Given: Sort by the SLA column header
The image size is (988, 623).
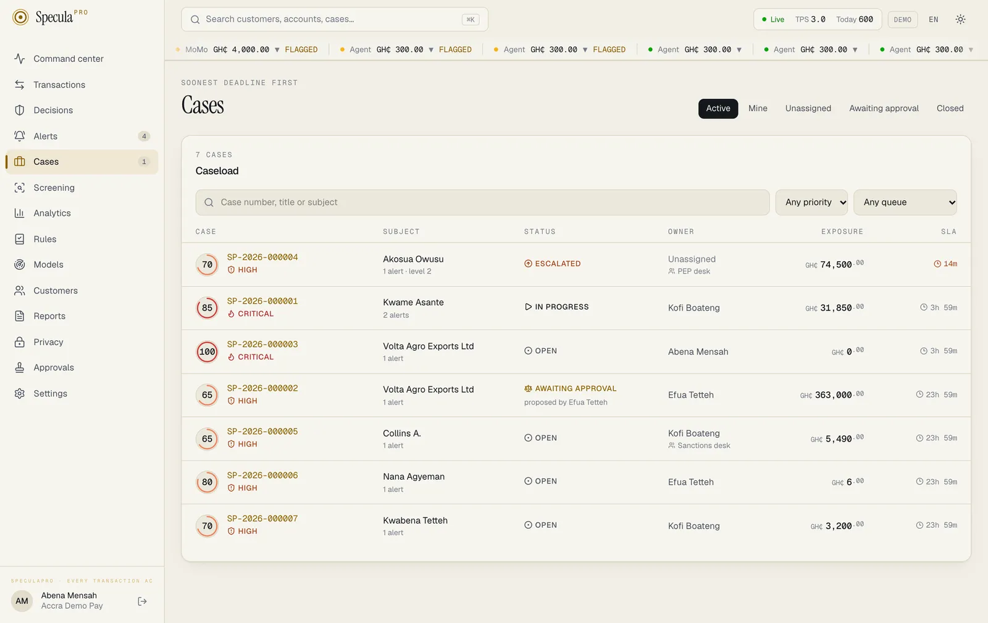Looking at the screenshot, I should pyautogui.click(x=948, y=232).
